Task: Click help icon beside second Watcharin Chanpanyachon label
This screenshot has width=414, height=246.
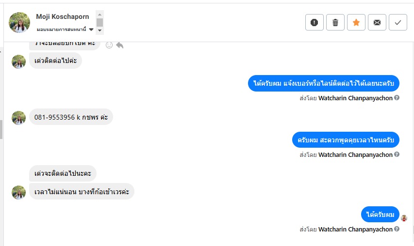Action: coord(397,154)
